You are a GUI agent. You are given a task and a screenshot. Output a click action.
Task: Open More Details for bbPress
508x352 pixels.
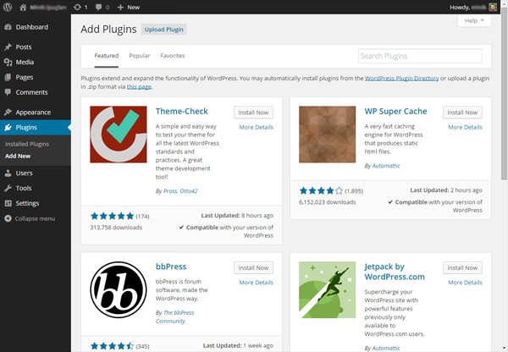click(x=257, y=283)
